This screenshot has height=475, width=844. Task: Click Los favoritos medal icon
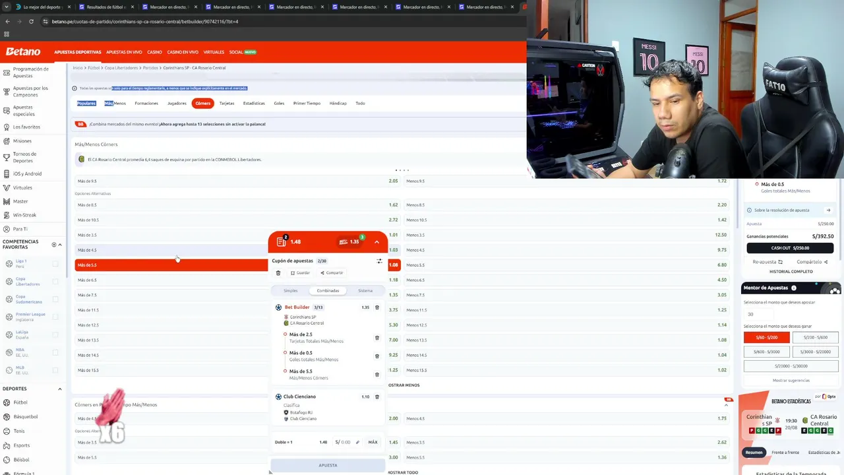point(6,127)
